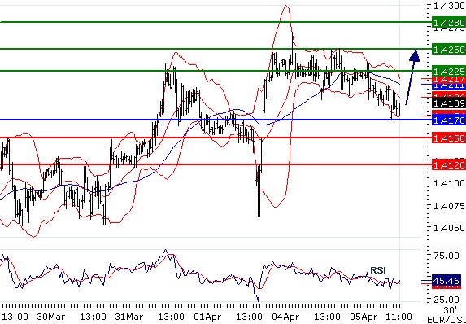
Task: Click the 1.4280 green resistance price label
Action: 449,23
